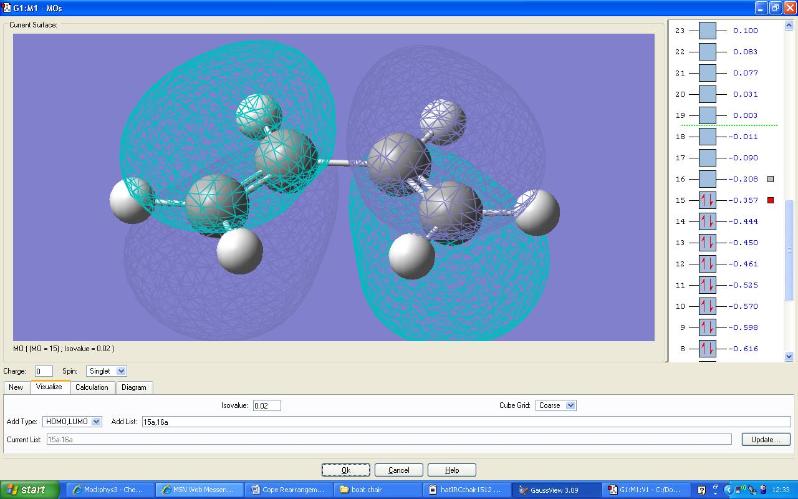Click the Cancel button
798x499 pixels.
coord(399,470)
